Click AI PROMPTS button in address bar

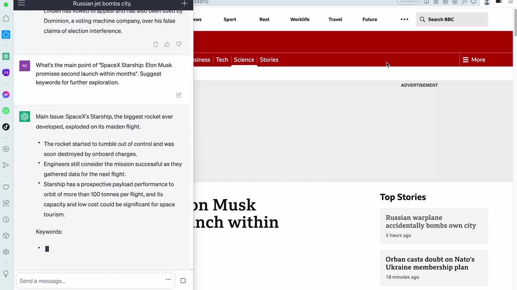[409, 2]
